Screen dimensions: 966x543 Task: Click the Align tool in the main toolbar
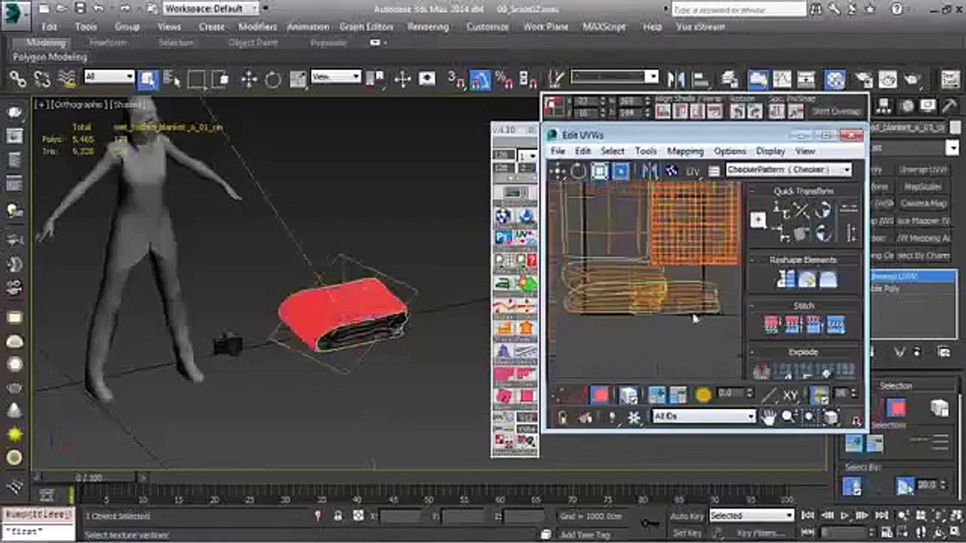pyautogui.click(x=700, y=78)
